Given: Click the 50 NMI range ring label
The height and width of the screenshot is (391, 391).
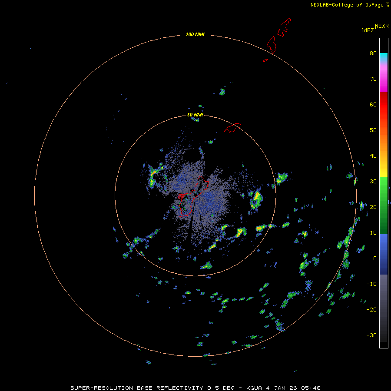Looking at the screenshot, I should point(195,115).
